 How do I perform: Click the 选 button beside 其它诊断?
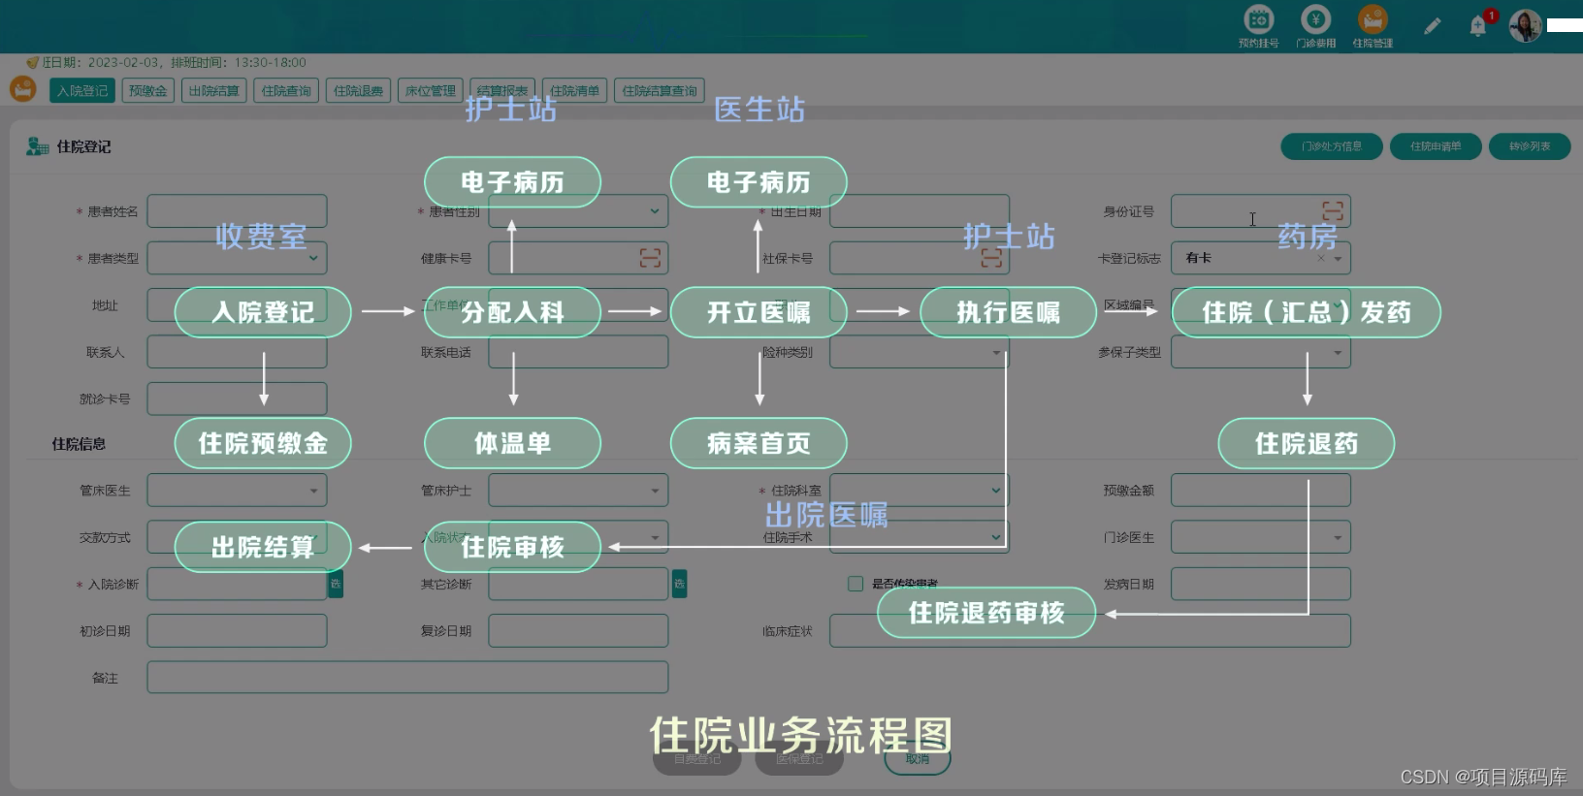pyautogui.click(x=679, y=584)
